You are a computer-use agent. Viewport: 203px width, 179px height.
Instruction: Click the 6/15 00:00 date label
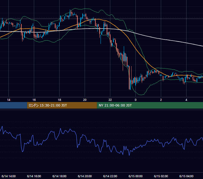[x=136, y=176]
